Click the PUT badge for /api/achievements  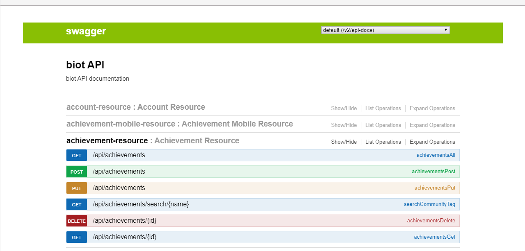click(x=77, y=188)
